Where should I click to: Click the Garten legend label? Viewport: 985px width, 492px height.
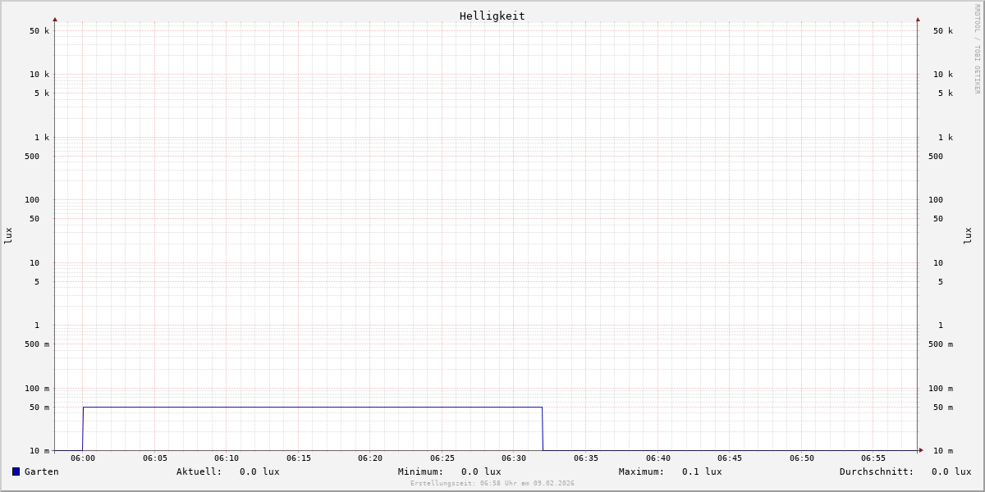pyautogui.click(x=42, y=471)
